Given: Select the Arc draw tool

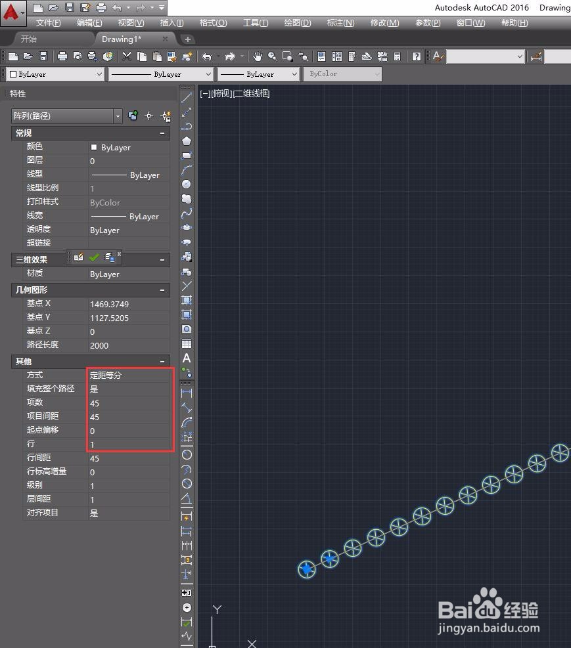Looking at the screenshot, I should pos(187,170).
